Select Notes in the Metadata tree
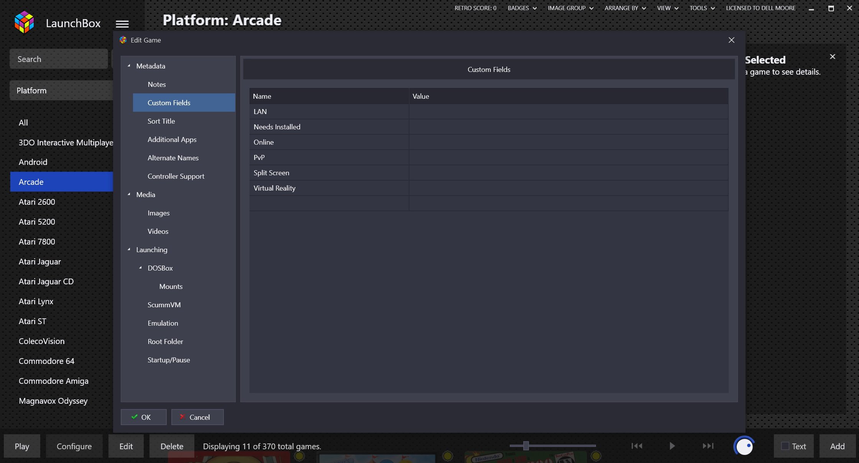 pyautogui.click(x=157, y=85)
